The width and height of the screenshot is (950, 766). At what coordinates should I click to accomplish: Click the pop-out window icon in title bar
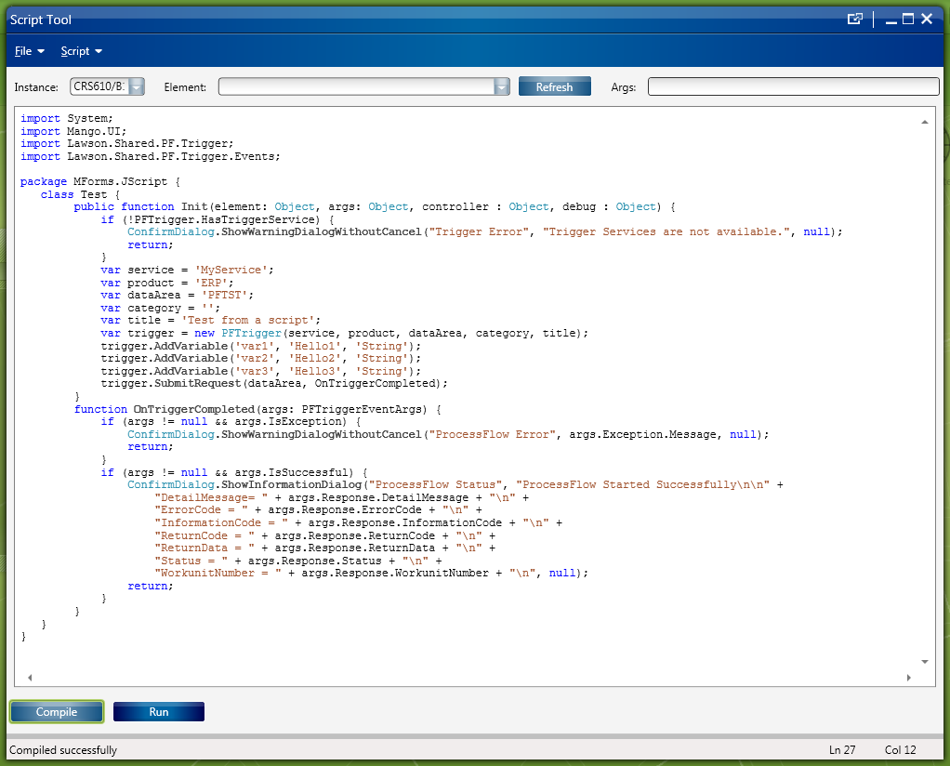(x=854, y=20)
